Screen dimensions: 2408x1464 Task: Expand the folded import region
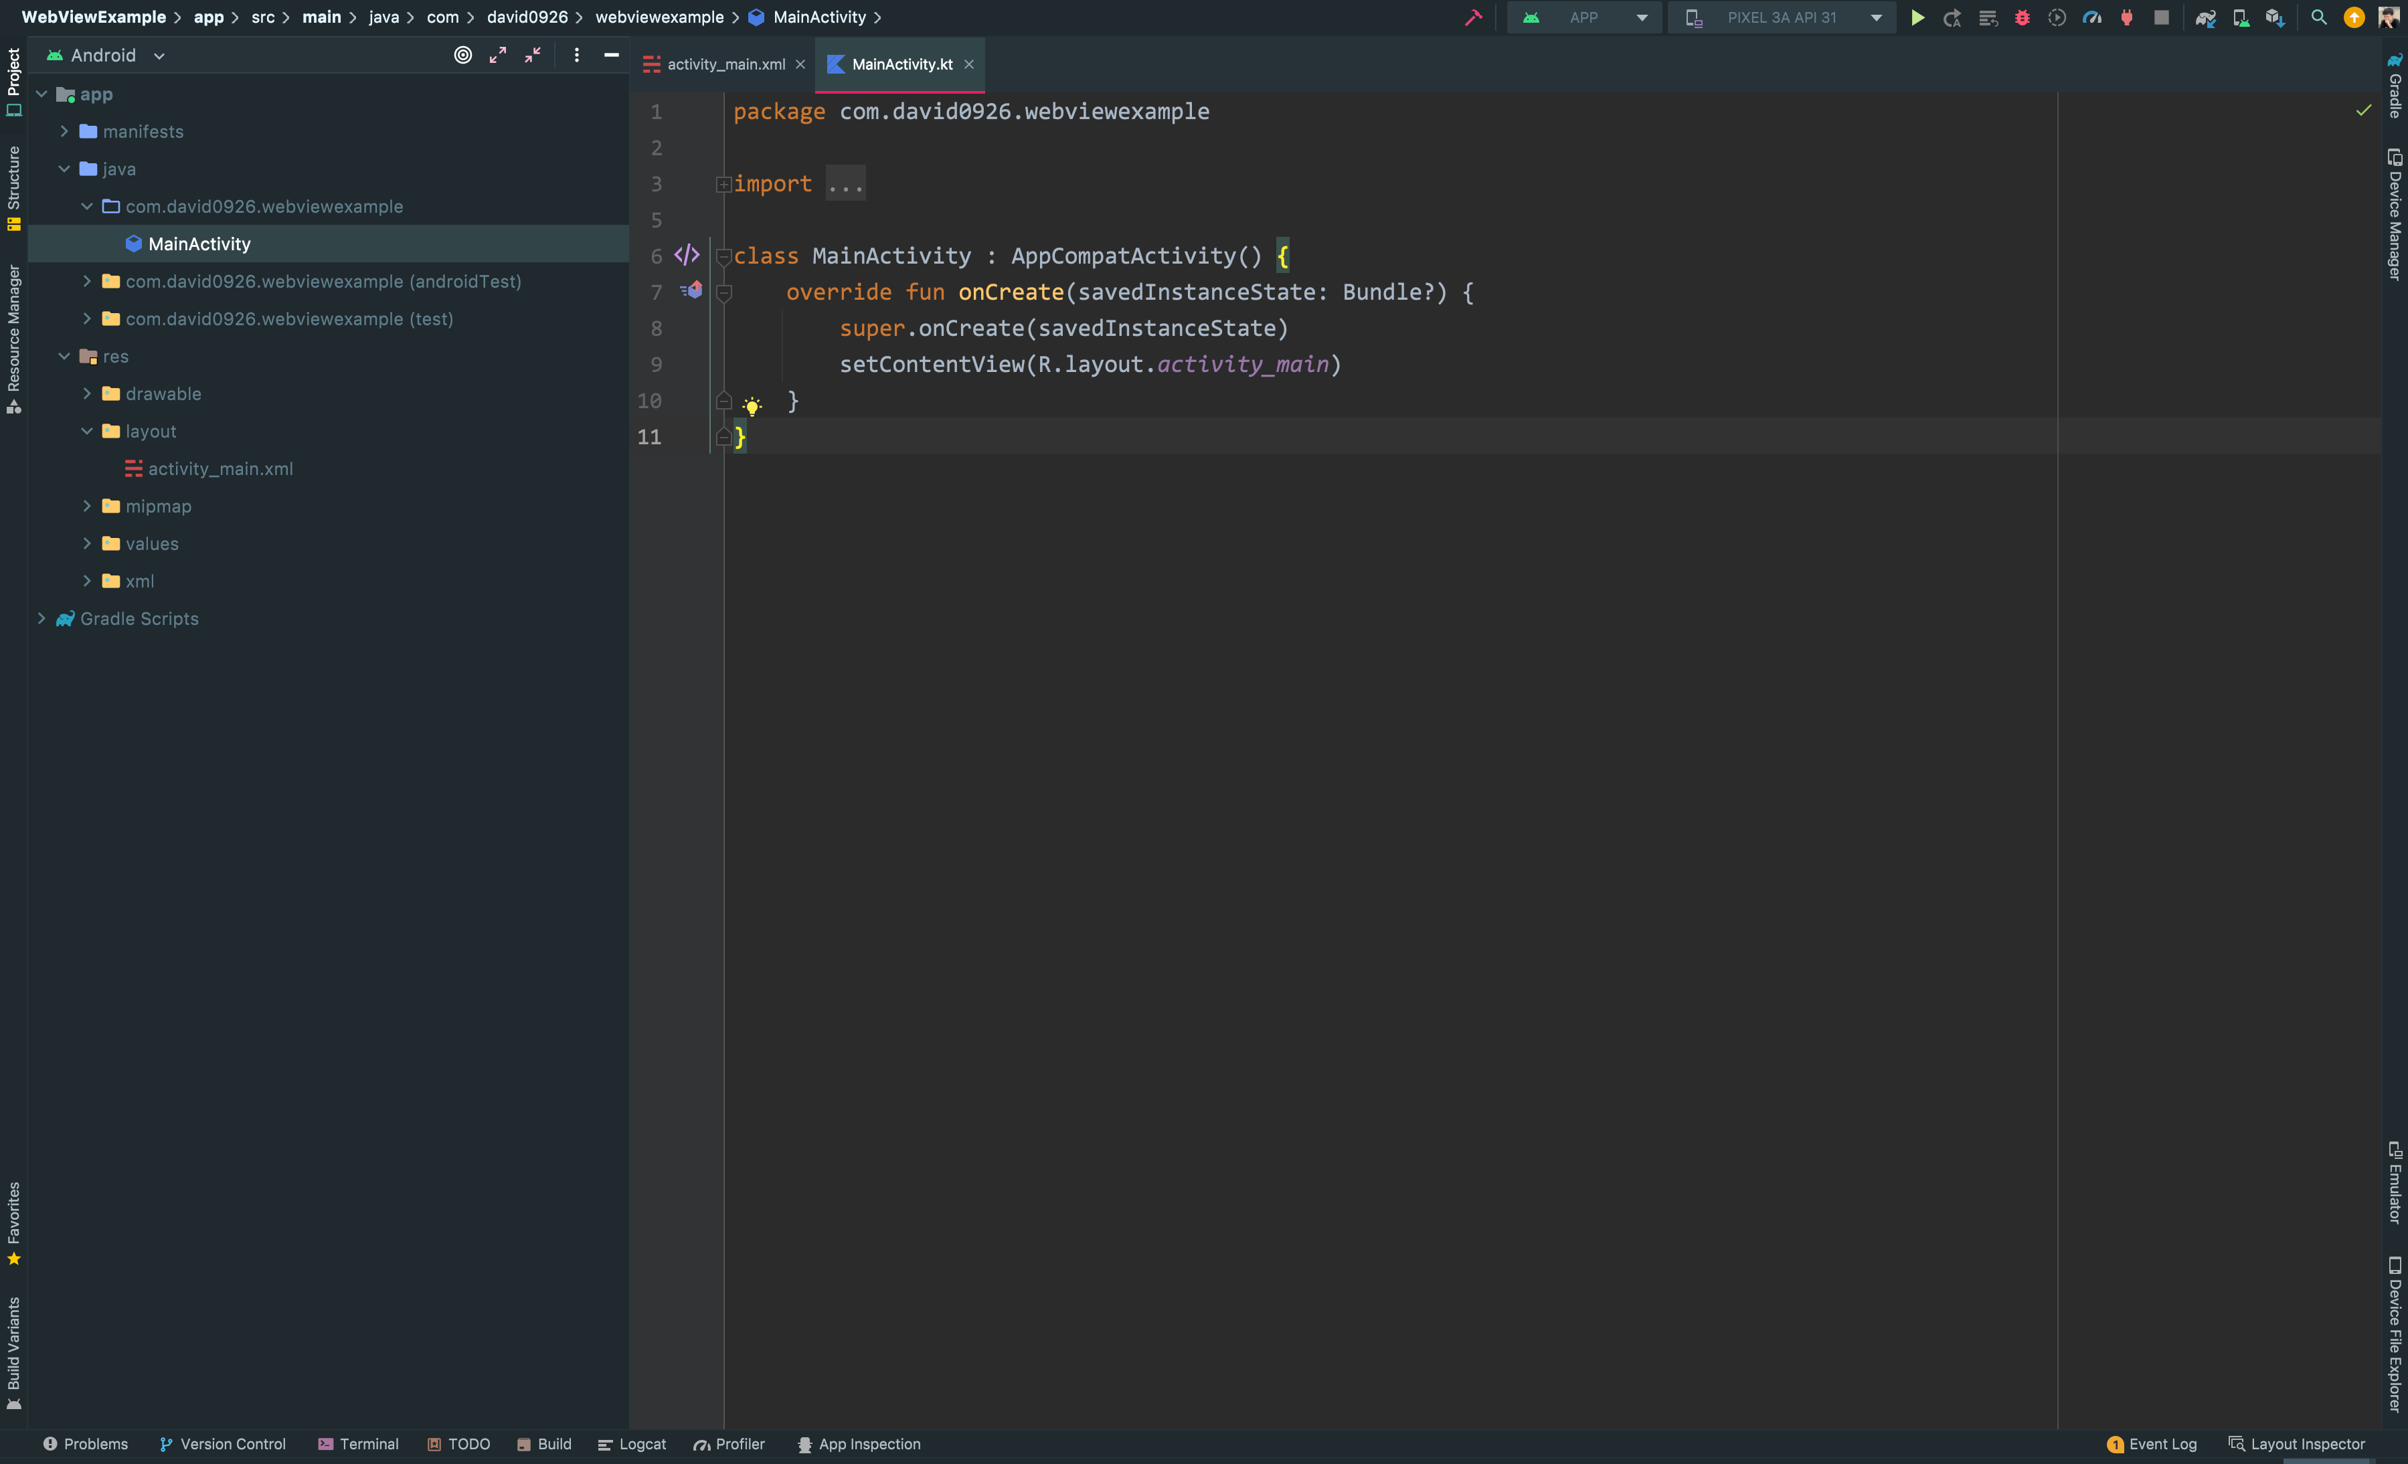(x=723, y=185)
